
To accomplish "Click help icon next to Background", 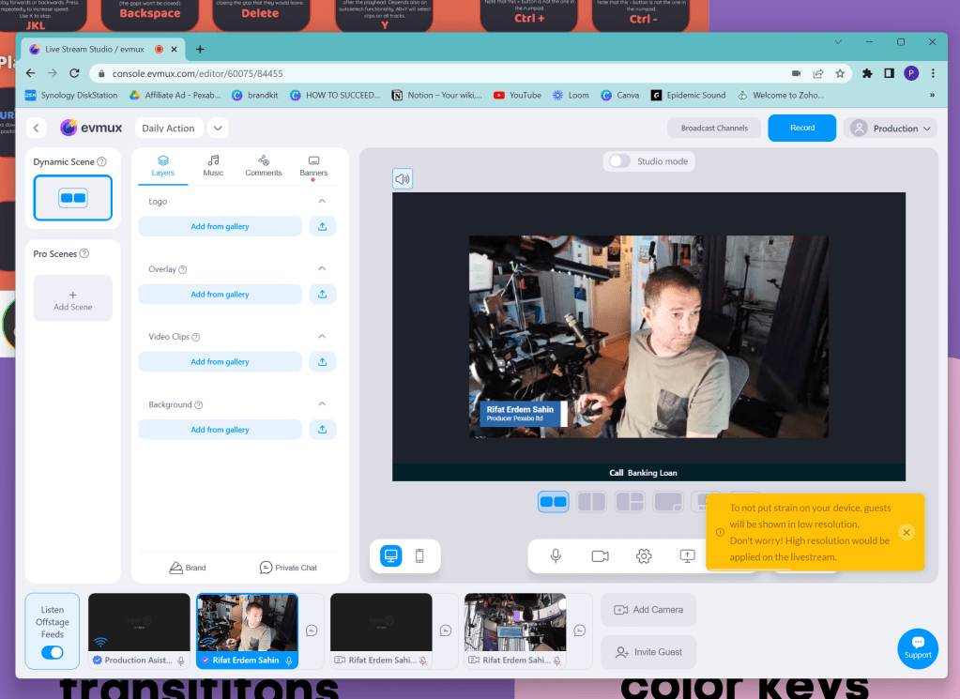I will [198, 404].
